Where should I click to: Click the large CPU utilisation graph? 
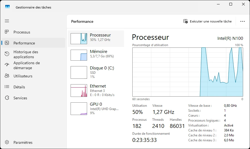pyautogui.click(x=188, y=72)
